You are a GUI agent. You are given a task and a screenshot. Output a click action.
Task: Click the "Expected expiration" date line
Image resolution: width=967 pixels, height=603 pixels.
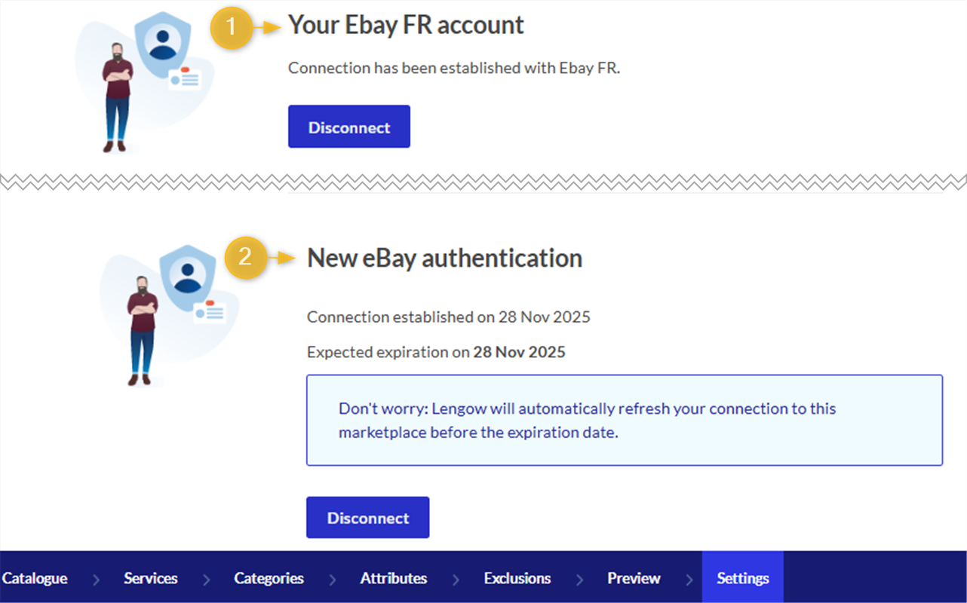(x=435, y=352)
